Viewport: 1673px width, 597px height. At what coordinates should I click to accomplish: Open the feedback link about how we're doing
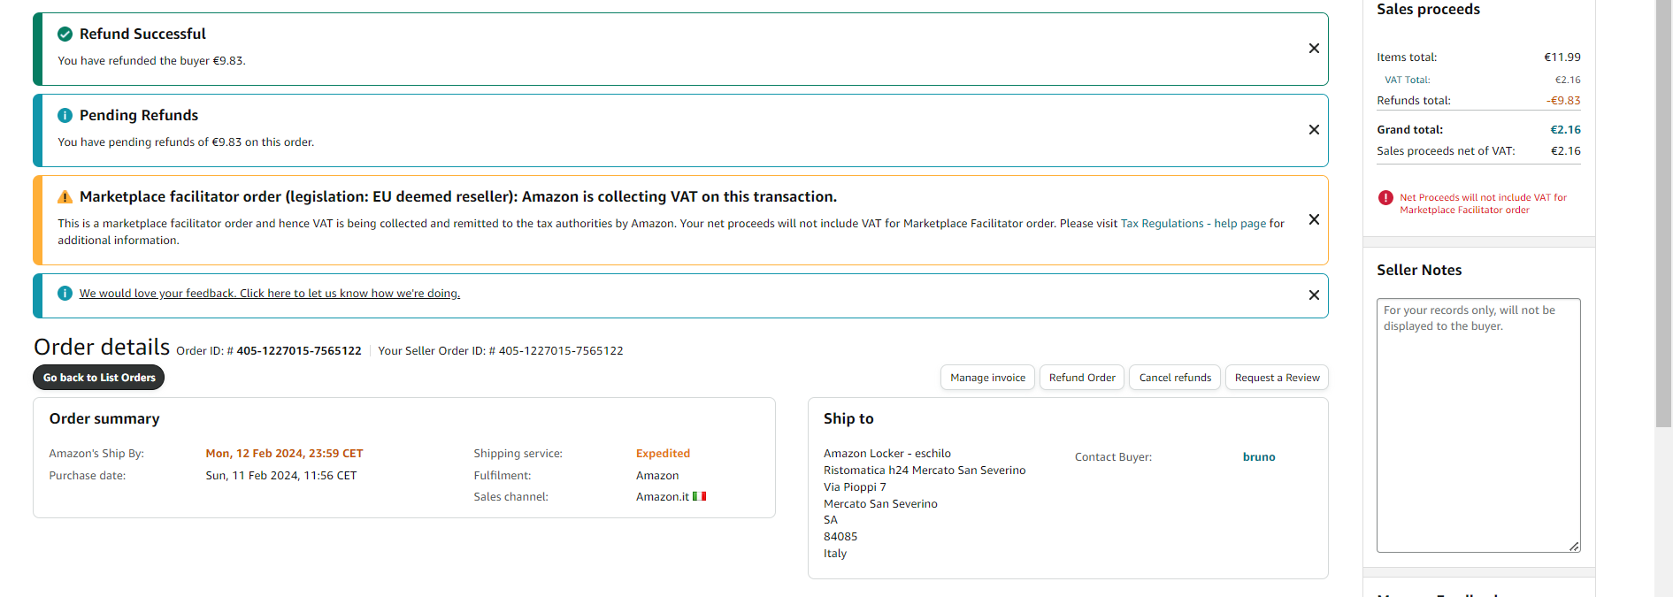point(270,294)
